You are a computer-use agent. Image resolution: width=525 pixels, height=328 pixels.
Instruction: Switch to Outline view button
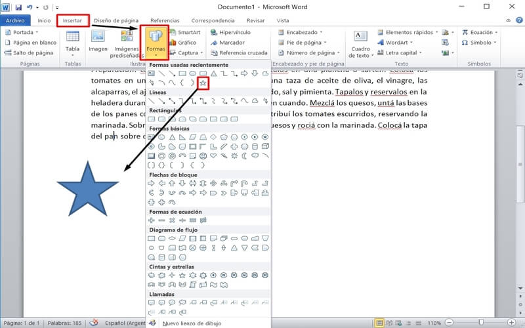[408, 323]
